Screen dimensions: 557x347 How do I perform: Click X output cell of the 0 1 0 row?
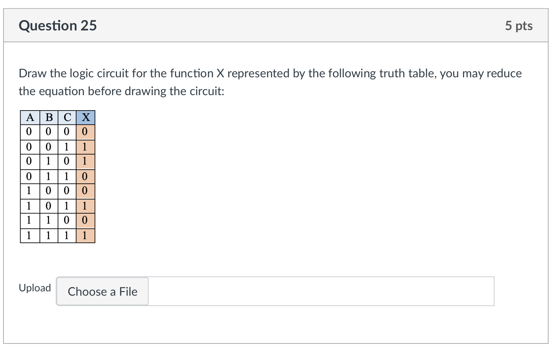coord(85,161)
